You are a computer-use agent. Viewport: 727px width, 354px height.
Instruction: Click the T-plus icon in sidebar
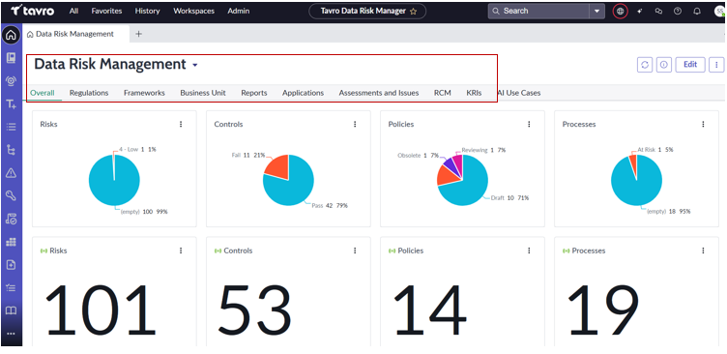pos(12,104)
